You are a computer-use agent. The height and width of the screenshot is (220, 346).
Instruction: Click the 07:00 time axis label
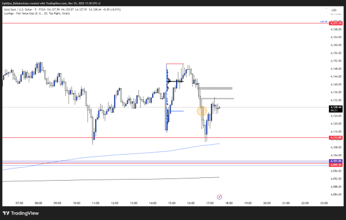pyautogui.click(x=19, y=203)
